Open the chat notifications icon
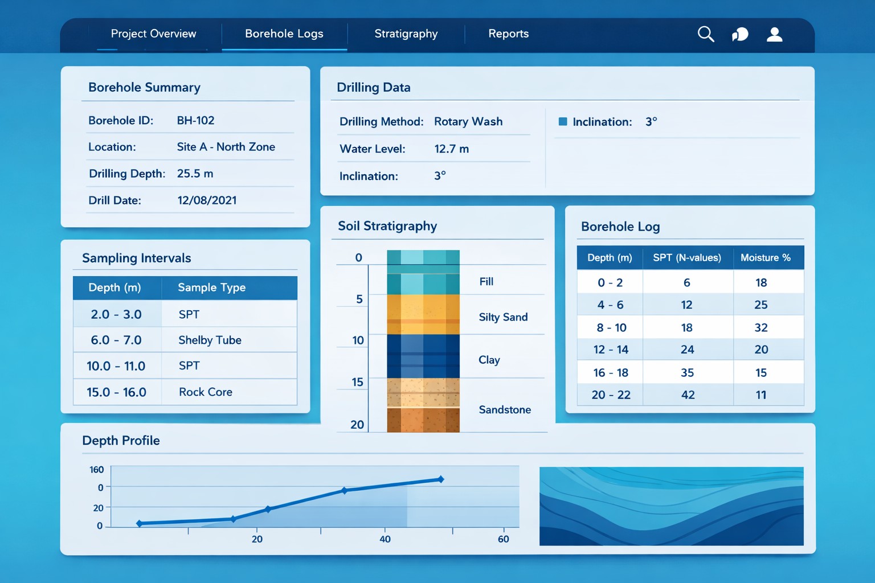The height and width of the screenshot is (583, 875). [x=740, y=34]
